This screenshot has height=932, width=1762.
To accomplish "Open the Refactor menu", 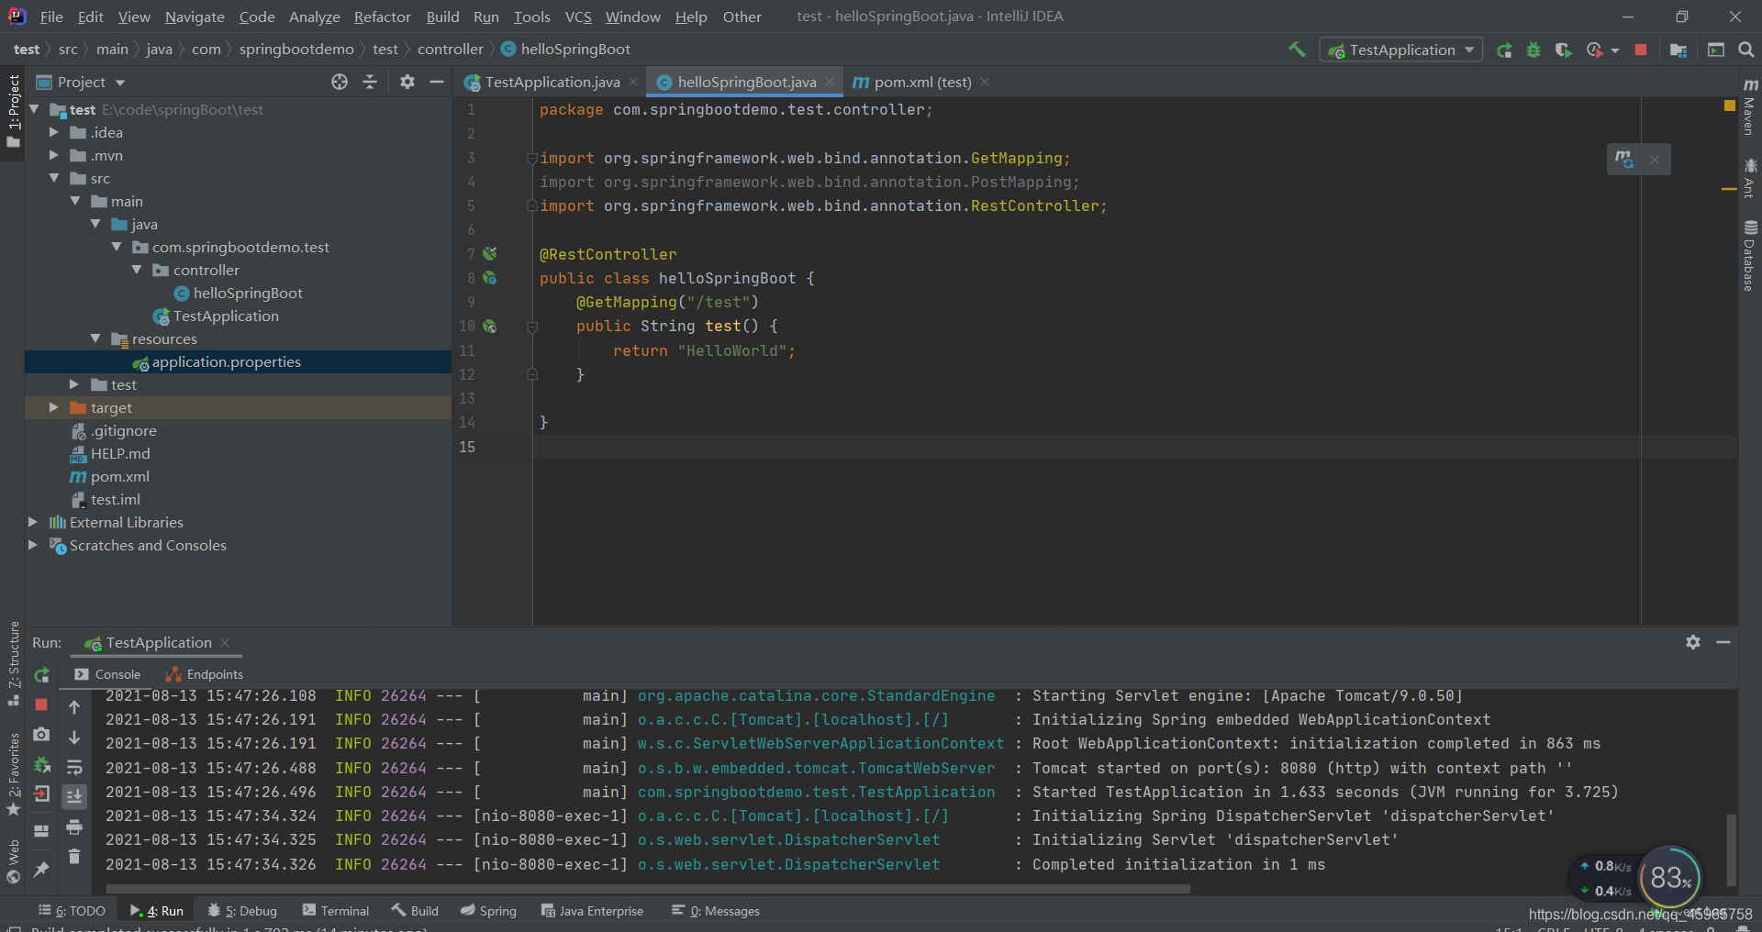I will pyautogui.click(x=382, y=17).
